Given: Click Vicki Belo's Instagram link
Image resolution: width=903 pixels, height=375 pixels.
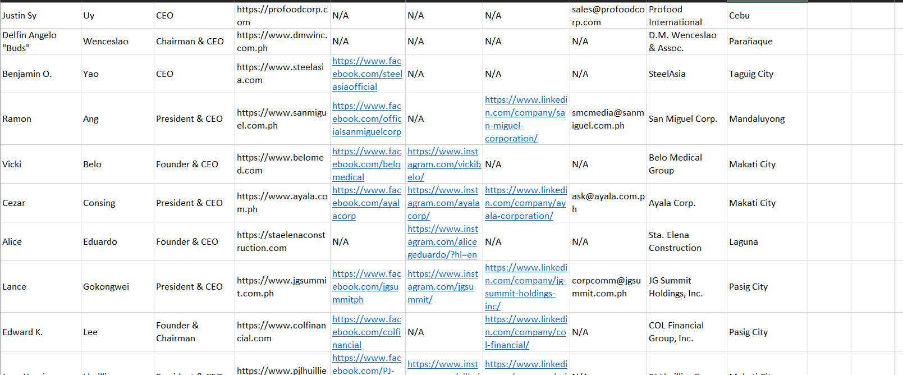Looking at the screenshot, I should [443, 164].
